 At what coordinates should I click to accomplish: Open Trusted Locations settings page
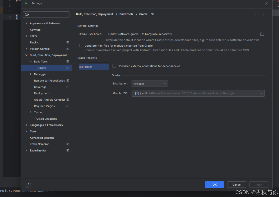pyautogui.click(x=46, y=119)
